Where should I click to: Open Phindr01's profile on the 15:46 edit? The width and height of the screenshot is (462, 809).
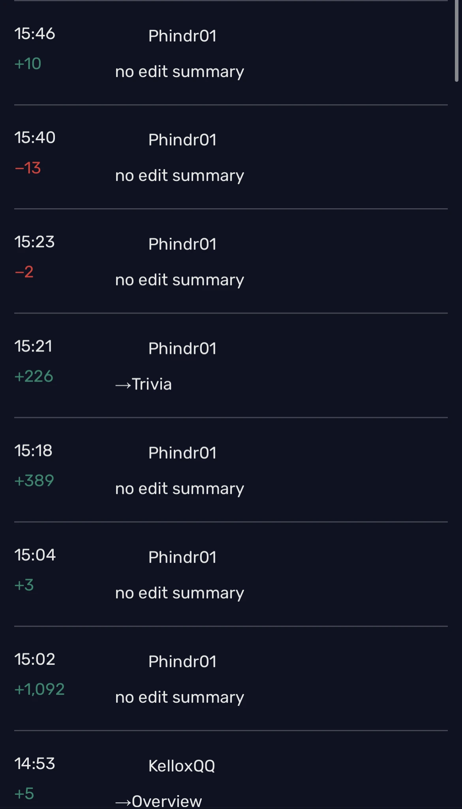(182, 36)
